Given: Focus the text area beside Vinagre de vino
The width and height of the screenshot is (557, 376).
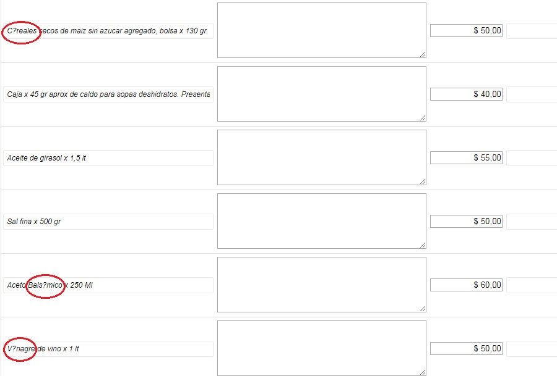Looking at the screenshot, I should (x=322, y=348).
